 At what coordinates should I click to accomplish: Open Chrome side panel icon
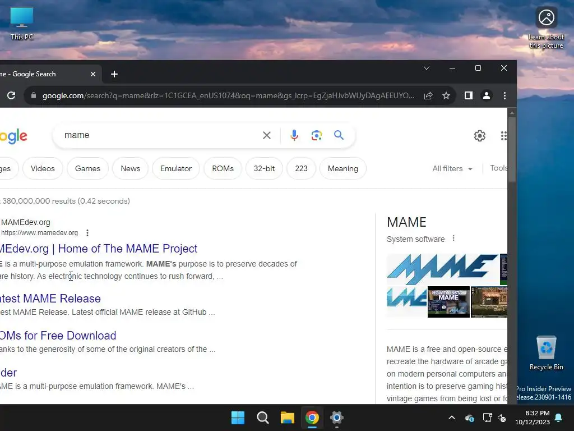[x=468, y=95]
